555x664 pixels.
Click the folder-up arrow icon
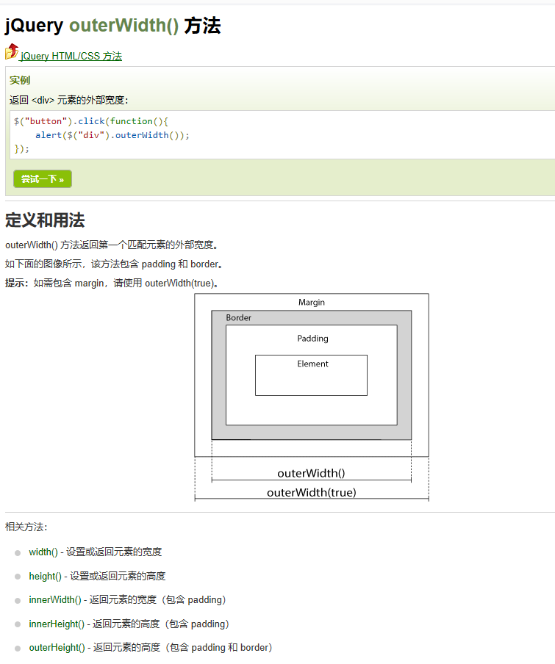(x=12, y=51)
